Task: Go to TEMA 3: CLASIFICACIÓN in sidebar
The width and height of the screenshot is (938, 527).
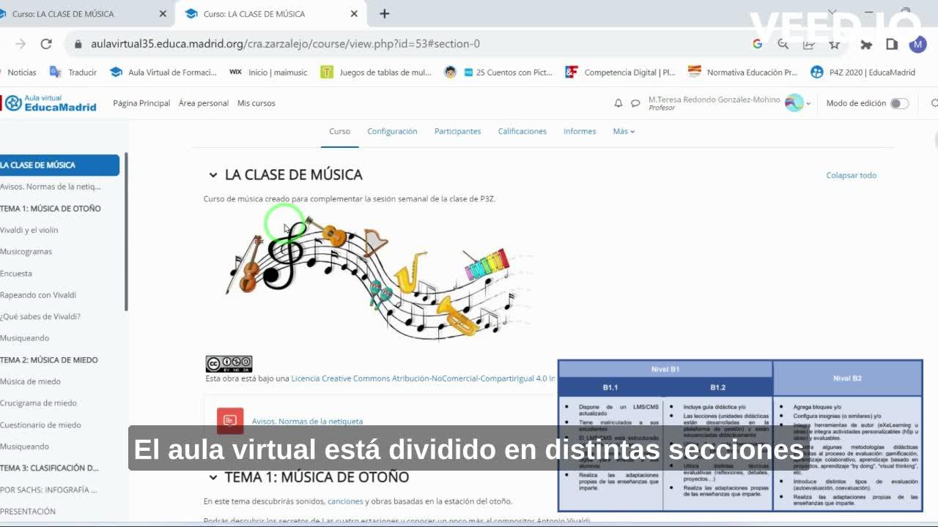Action: 49,468
